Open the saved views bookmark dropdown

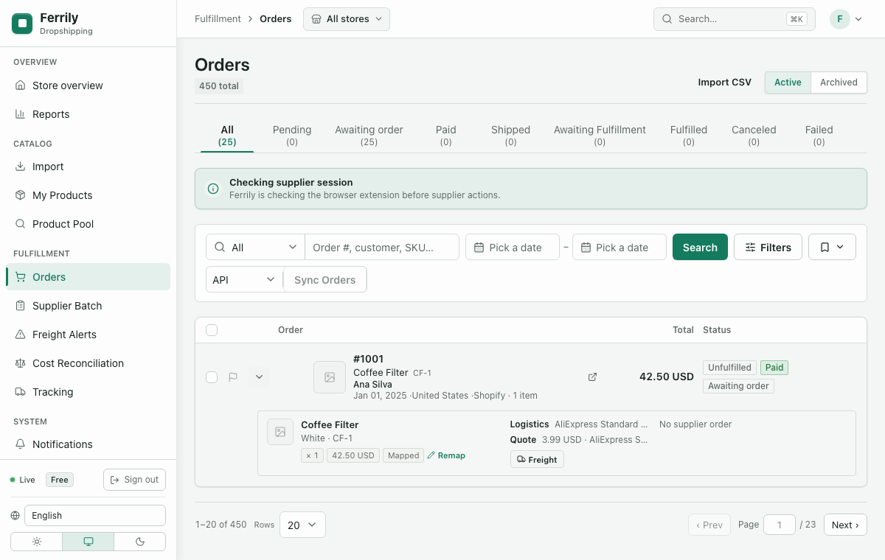pyautogui.click(x=832, y=248)
